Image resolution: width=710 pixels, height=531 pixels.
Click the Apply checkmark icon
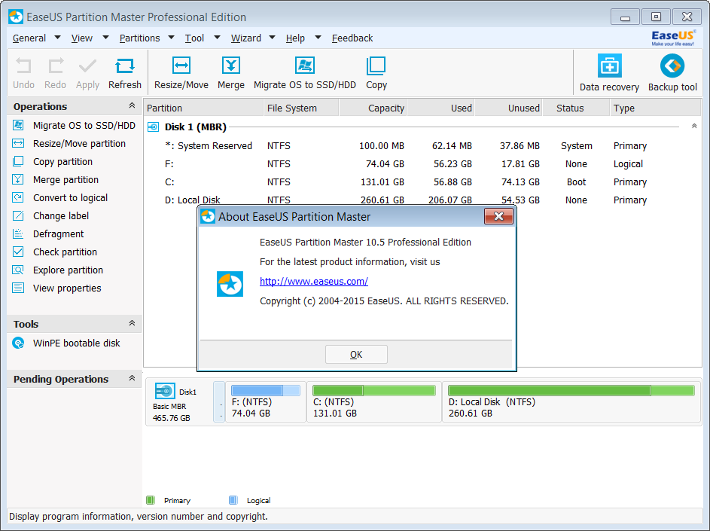click(87, 66)
